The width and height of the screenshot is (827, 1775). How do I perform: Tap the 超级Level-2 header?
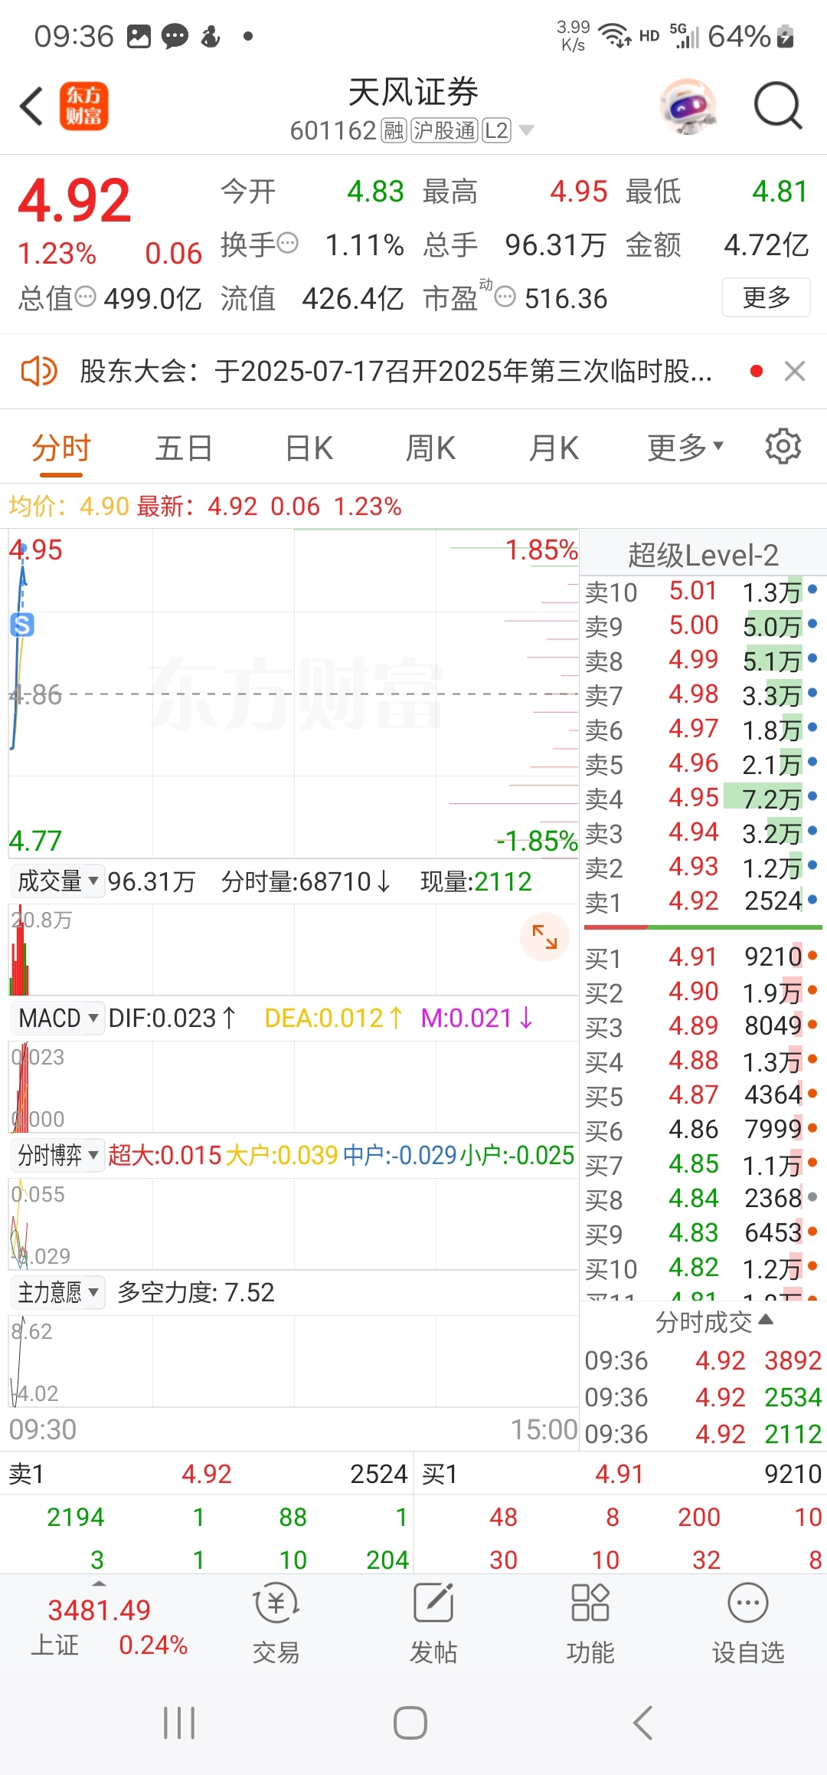click(703, 554)
